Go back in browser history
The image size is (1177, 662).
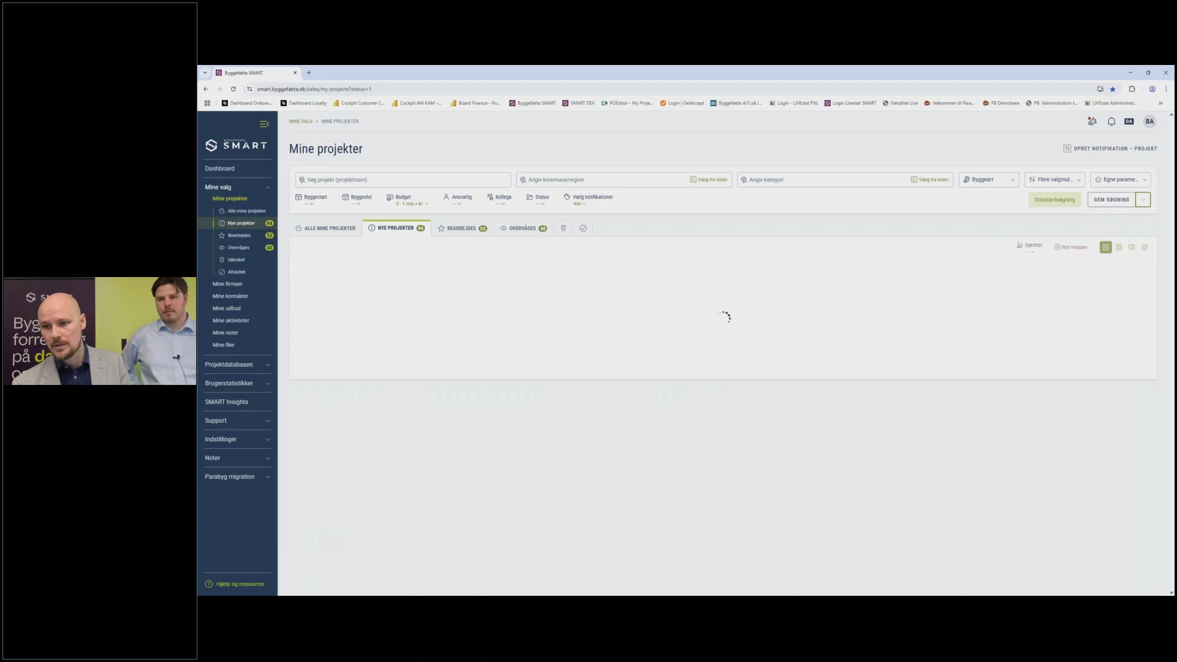206,89
